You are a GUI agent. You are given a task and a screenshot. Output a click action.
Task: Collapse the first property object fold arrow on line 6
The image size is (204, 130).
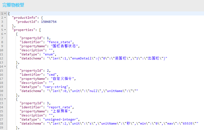[5, 34]
